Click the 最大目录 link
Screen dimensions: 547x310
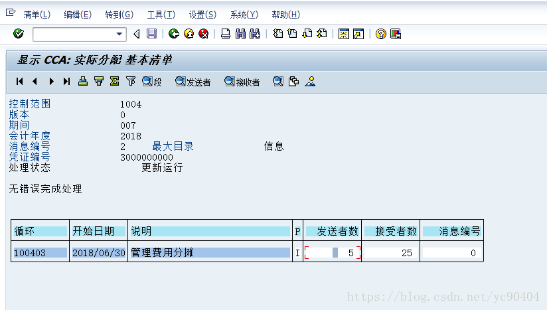(173, 146)
